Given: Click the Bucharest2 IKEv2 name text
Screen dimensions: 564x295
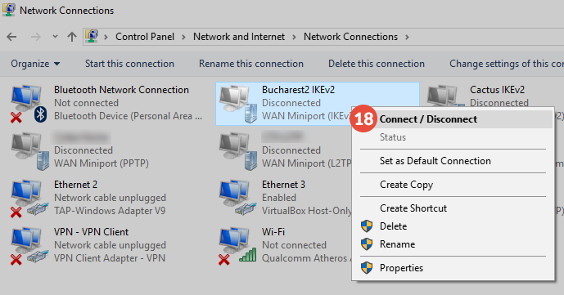Looking at the screenshot, I should [x=298, y=90].
